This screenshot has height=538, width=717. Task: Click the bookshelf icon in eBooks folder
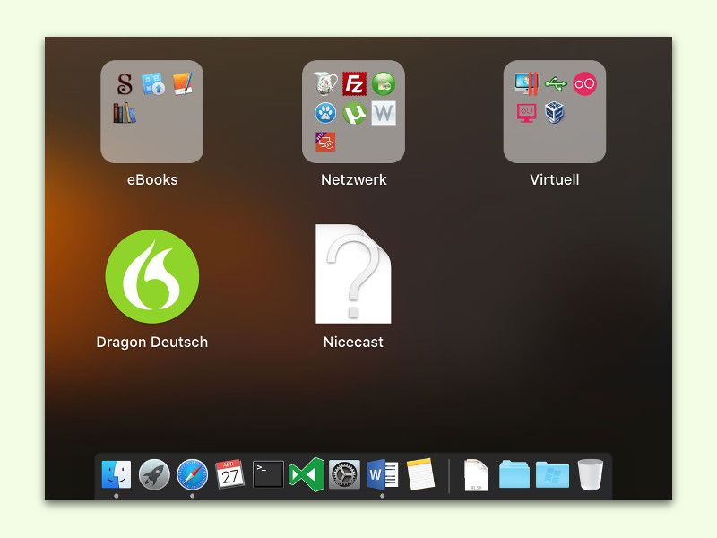point(125,113)
